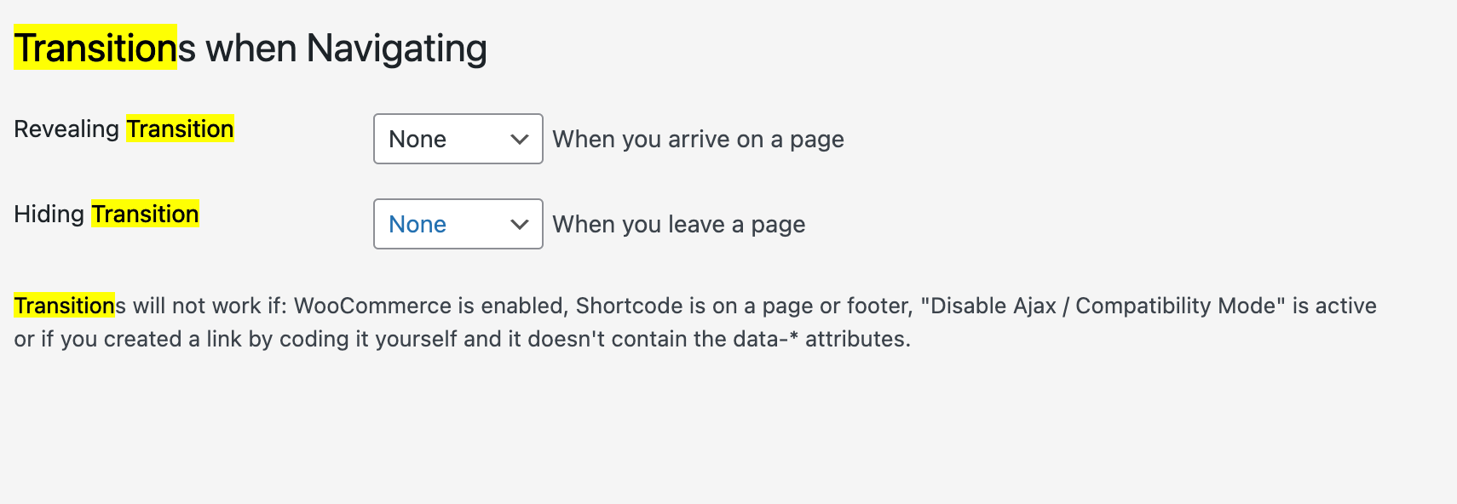1457x504 pixels.
Task: Click highlighted "Transition" starting the note paragraph
Action: tap(64, 306)
